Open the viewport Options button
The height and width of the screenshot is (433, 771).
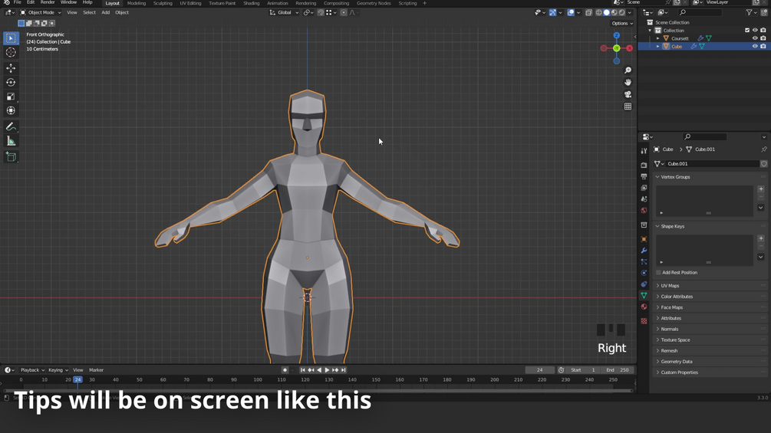point(621,23)
